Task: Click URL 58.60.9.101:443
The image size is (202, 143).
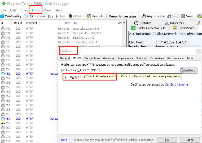Action: [x=84, y=38]
